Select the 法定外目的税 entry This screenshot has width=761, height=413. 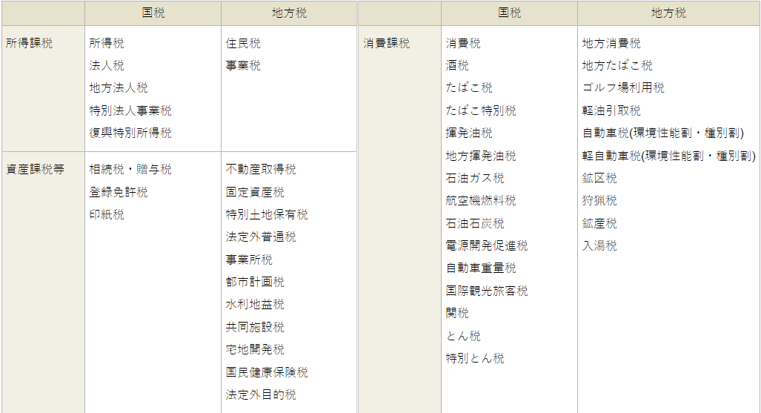[x=261, y=394]
